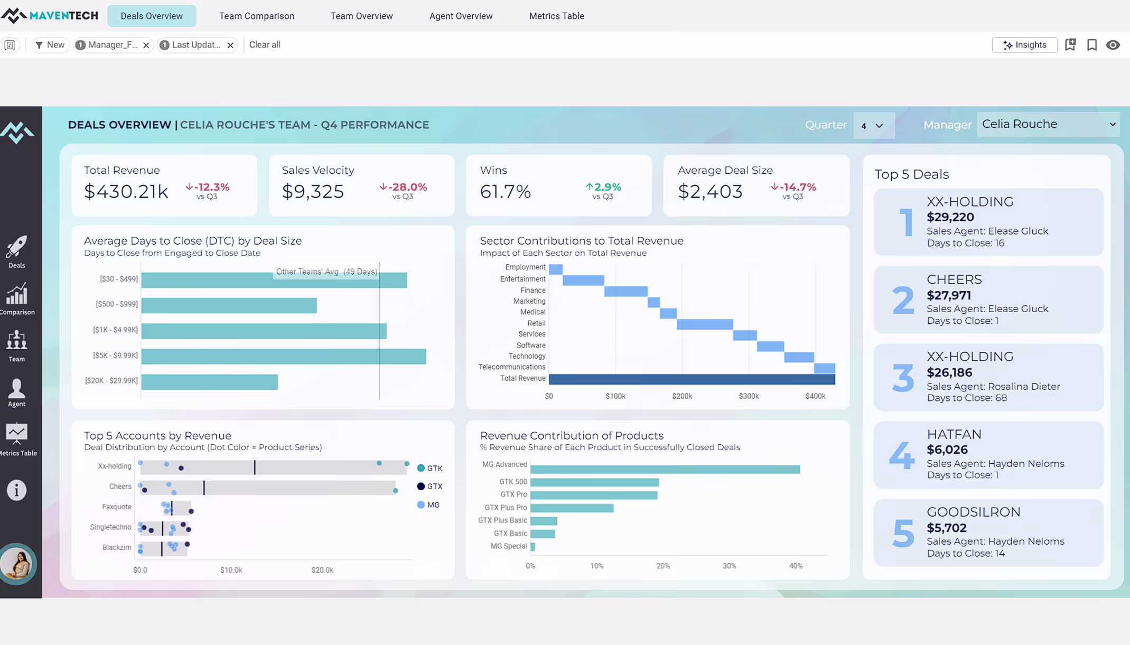Image resolution: width=1130 pixels, height=645 pixels.
Task: Open the New filter dropdown
Action: click(x=50, y=45)
